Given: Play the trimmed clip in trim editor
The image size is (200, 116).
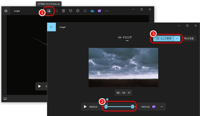Looking at the screenshot, I should pos(85,107).
